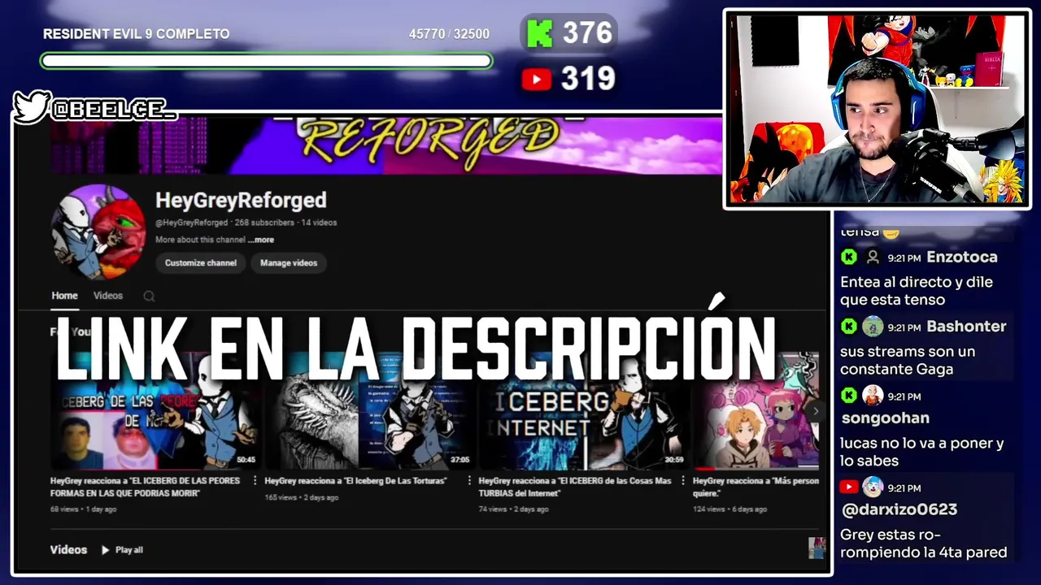Click the YouTube viewer count 319

[x=587, y=79]
